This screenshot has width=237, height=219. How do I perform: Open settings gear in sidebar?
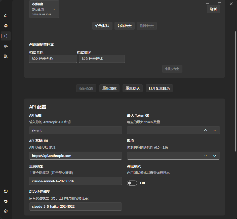pos(6,211)
